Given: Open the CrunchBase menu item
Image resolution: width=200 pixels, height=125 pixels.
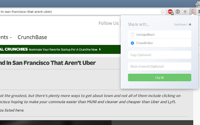Looking at the screenshot, I should point(32,37).
